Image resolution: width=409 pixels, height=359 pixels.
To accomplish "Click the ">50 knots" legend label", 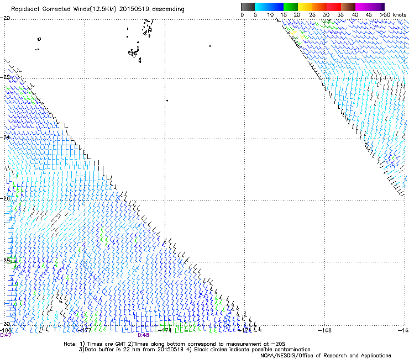I will tap(393, 14).
